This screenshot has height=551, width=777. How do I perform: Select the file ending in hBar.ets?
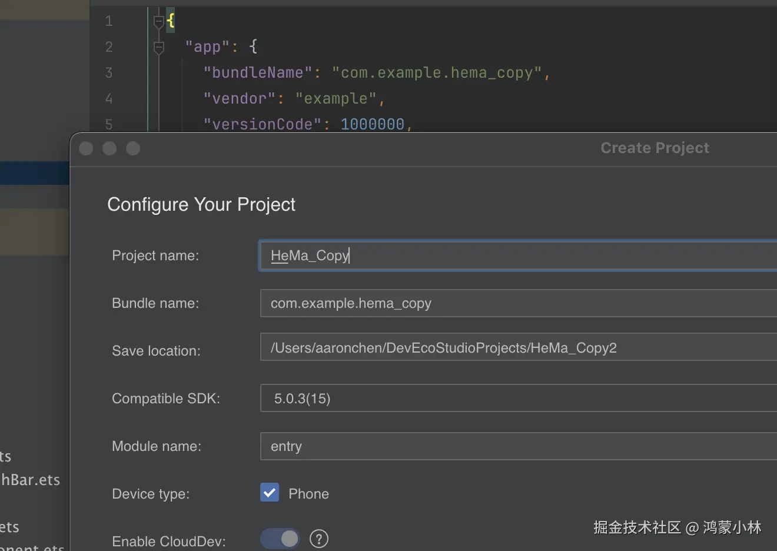click(x=31, y=480)
